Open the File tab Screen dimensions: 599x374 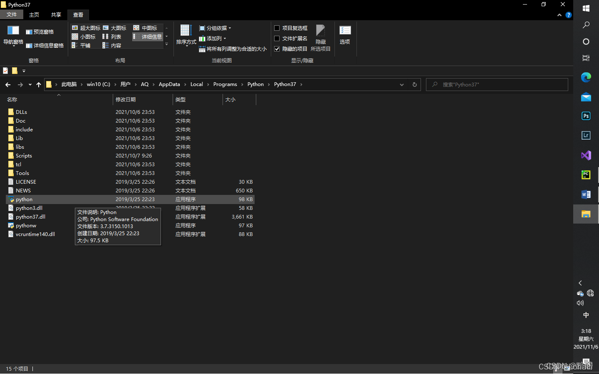(12, 15)
